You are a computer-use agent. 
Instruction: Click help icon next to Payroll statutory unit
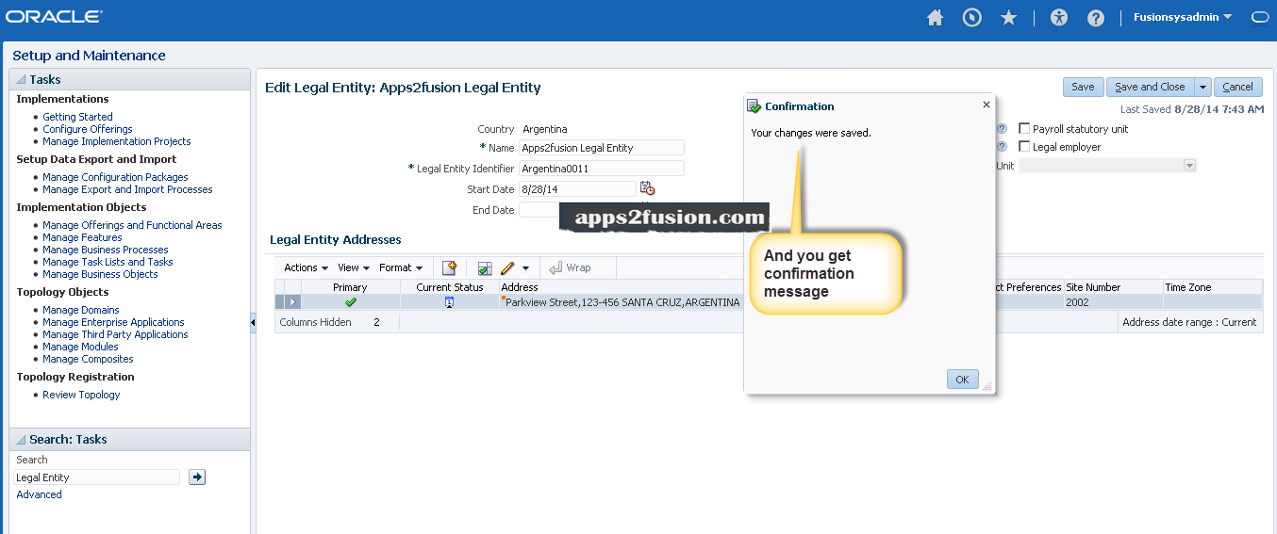[1002, 129]
